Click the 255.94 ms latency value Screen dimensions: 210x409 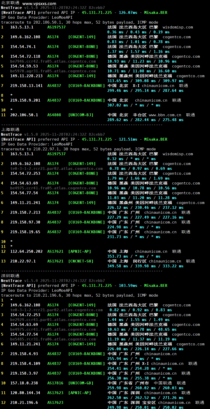point(118,359)
